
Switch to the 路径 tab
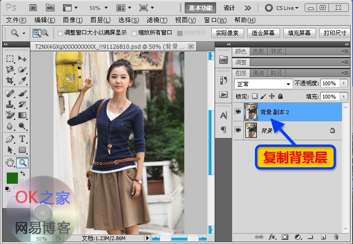coord(276,73)
